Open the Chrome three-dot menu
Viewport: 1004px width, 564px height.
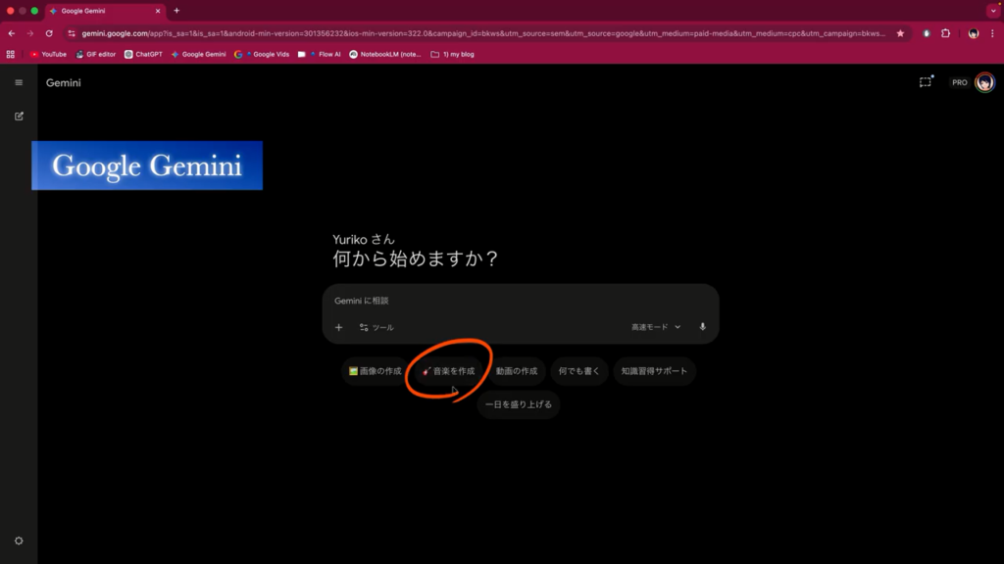pyautogui.click(x=992, y=33)
